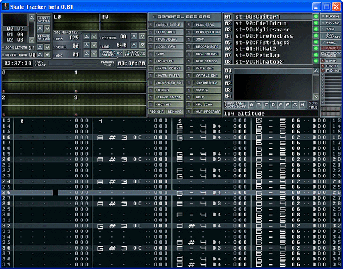Select sample bank H
The image size is (343, 269).
pyautogui.click(x=302, y=105)
